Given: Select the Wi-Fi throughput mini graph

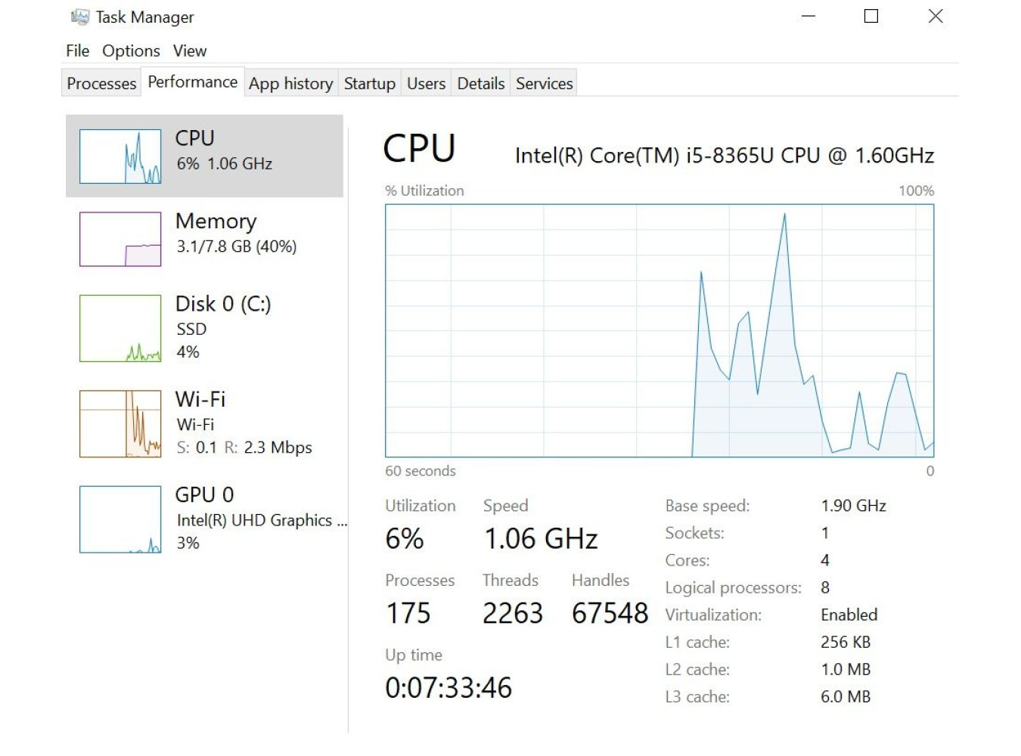Looking at the screenshot, I should tap(120, 423).
